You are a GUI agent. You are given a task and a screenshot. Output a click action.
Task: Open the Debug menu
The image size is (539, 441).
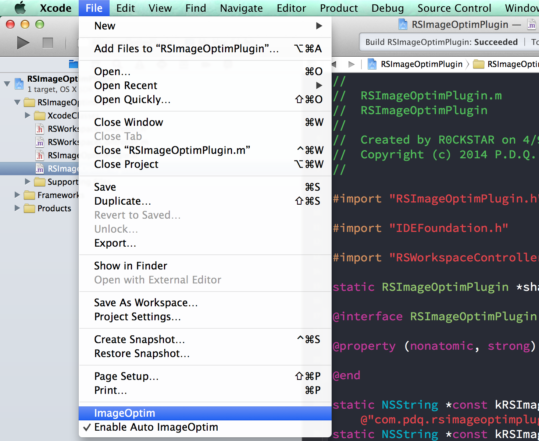coord(388,8)
